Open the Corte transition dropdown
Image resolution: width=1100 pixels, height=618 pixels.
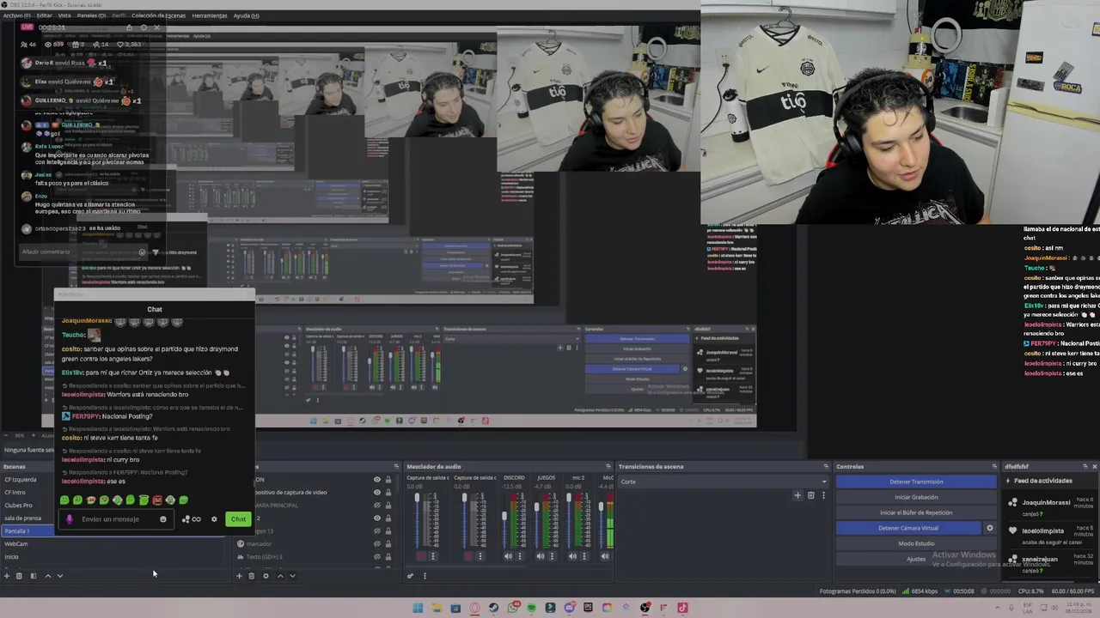point(724,482)
